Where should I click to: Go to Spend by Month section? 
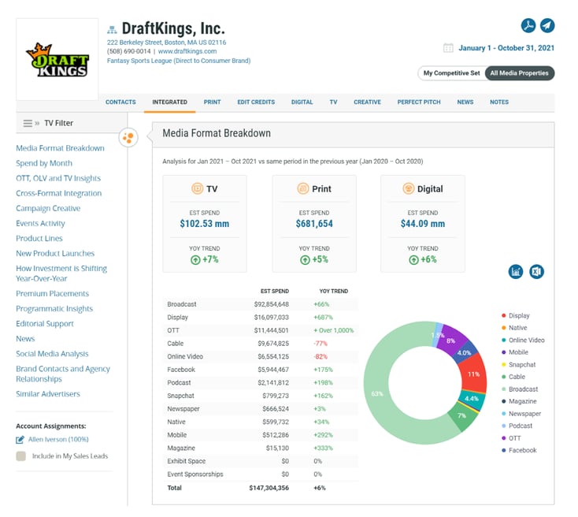point(44,163)
